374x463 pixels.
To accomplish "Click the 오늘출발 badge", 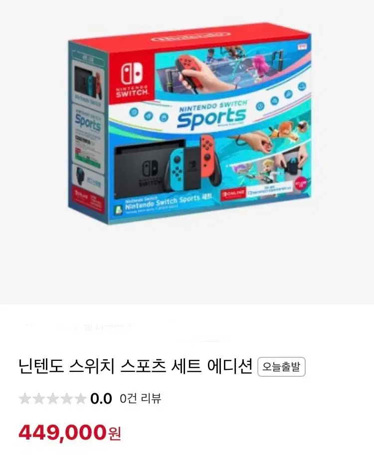I will (x=281, y=367).
